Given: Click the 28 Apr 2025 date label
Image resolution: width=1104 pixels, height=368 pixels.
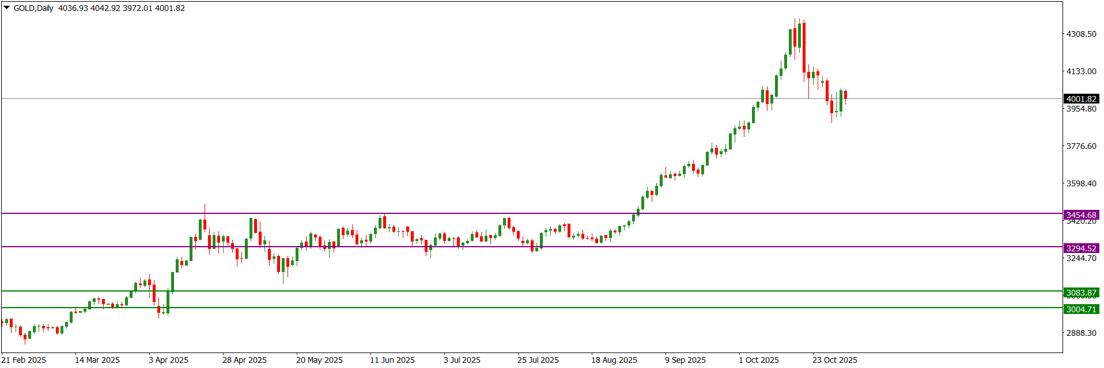Looking at the screenshot, I should point(244,360).
